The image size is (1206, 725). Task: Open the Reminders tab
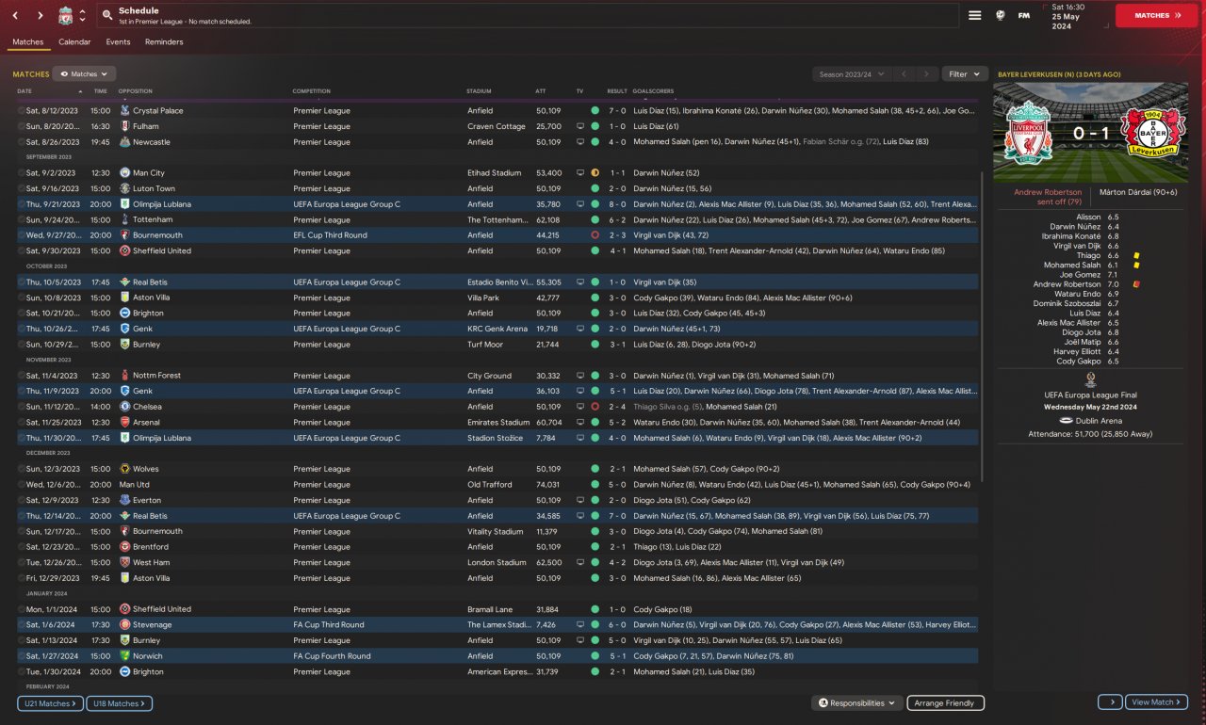(164, 42)
